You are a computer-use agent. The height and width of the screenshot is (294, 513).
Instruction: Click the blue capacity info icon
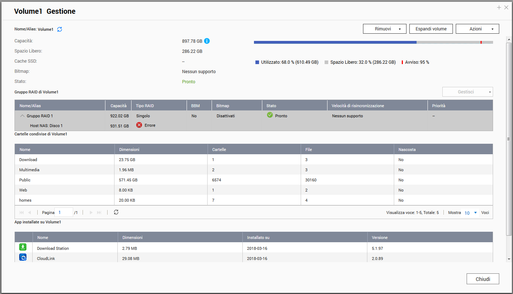click(207, 41)
